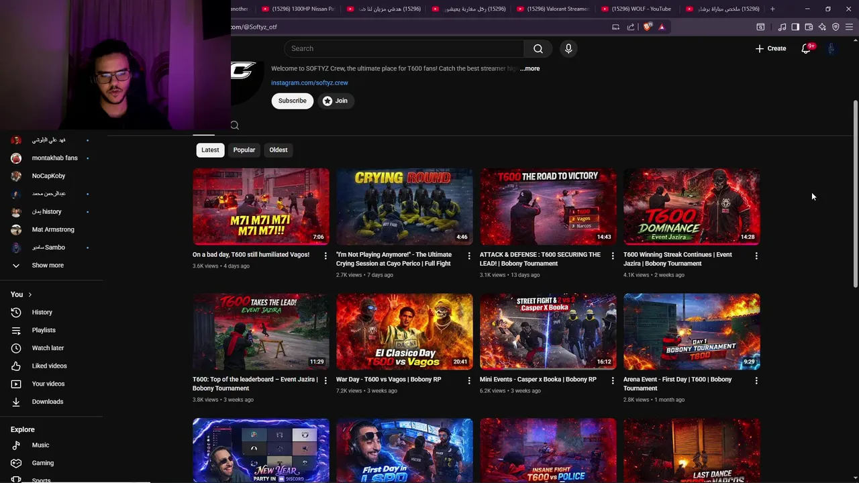Open options for Mini Events Casper x Booka
Screen dimensions: 859x483
click(613, 380)
